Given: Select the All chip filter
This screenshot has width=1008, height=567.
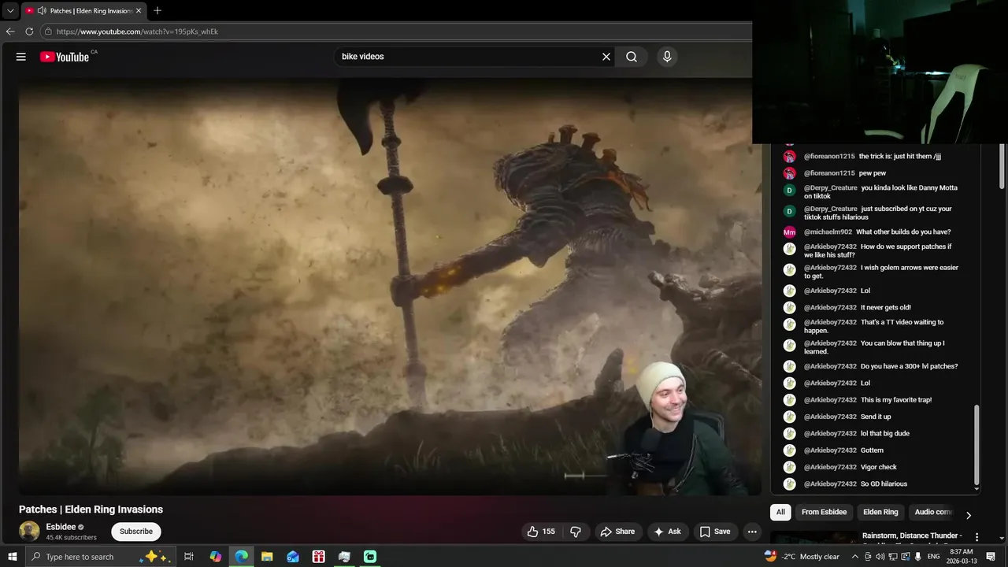Looking at the screenshot, I should (x=780, y=512).
